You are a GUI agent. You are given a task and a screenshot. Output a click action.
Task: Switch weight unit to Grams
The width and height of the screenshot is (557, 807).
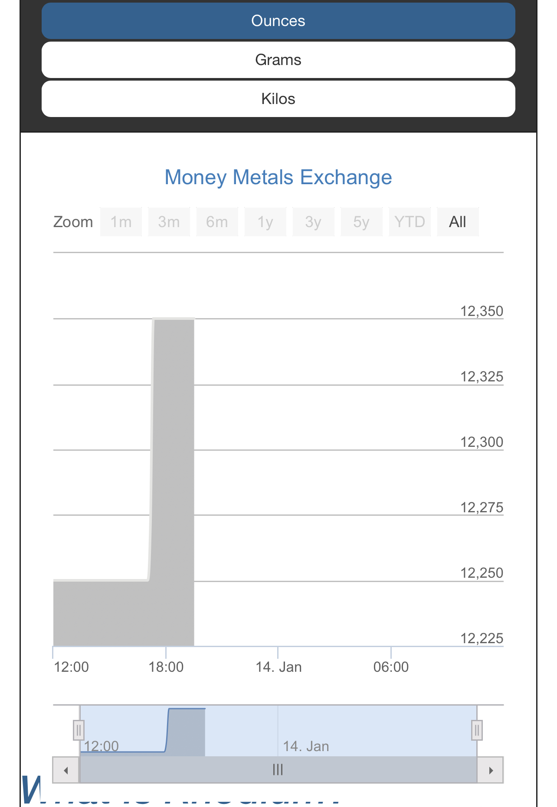point(278,60)
